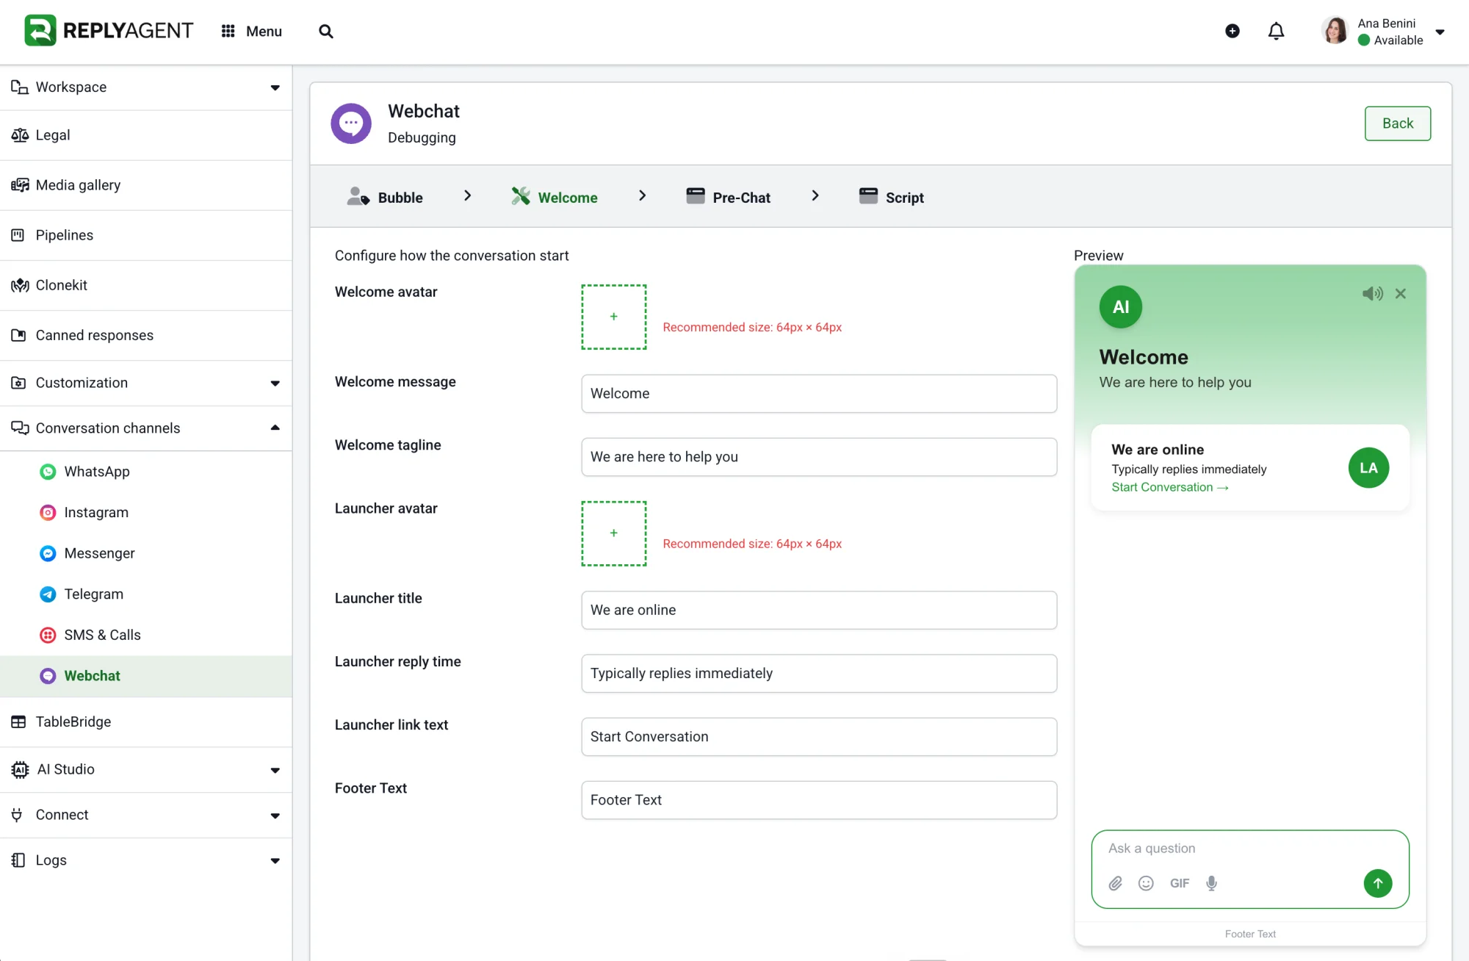The width and height of the screenshot is (1469, 961).
Task: Click the microphone voice icon
Action: pyautogui.click(x=1212, y=883)
